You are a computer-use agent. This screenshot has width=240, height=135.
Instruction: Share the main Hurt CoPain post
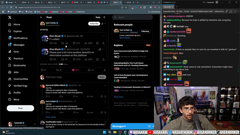click(105, 70)
